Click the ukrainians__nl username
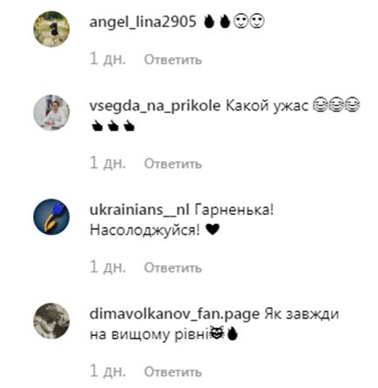 click(x=139, y=210)
